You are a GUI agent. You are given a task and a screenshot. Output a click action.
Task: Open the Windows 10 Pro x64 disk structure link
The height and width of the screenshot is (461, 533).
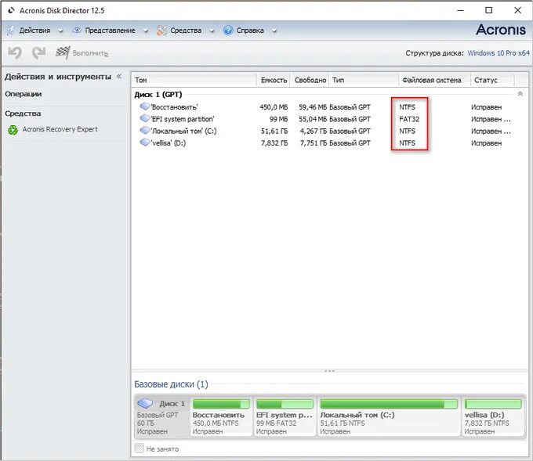coord(499,53)
